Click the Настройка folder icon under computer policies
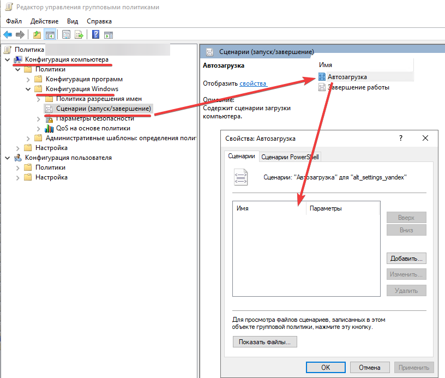The image size is (445, 378). (x=28, y=148)
